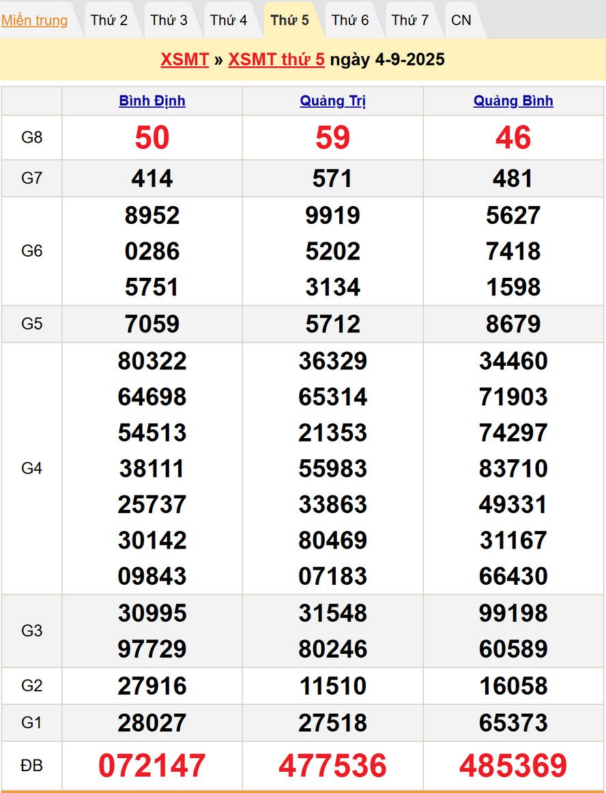The height and width of the screenshot is (793, 606).
Task: Click the ĐB row label
Action: pyautogui.click(x=32, y=766)
